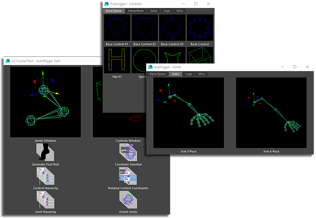
Task: Select the green cube control shape
Action: tap(200, 55)
